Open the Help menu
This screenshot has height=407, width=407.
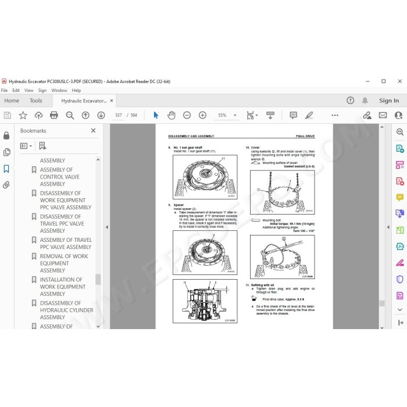[76, 90]
